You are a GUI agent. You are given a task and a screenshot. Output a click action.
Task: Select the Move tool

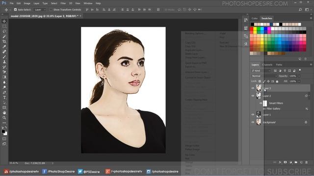tap(4, 21)
